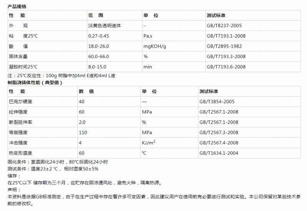Screen dimensions: 307x211
Task: Click the 8.0-15.0 gel time value
Action: click(97, 67)
